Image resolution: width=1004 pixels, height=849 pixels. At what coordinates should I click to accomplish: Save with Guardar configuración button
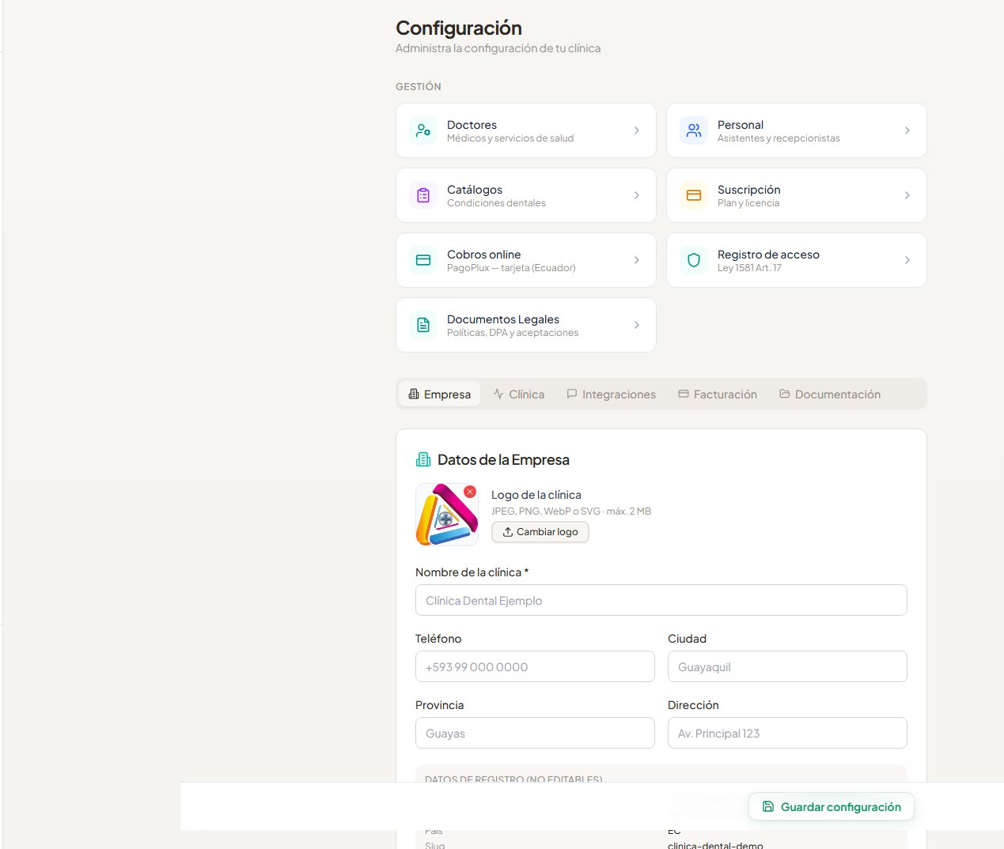(x=832, y=806)
